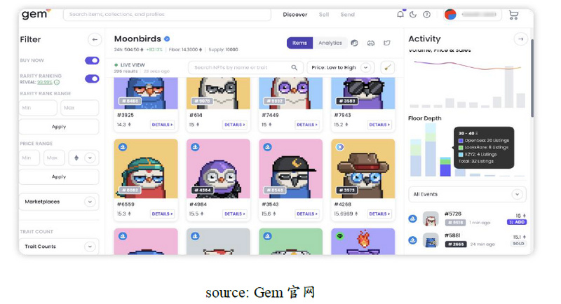The image size is (561, 304).
Task: Open Details for Moonbird #614
Action: point(235,125)
